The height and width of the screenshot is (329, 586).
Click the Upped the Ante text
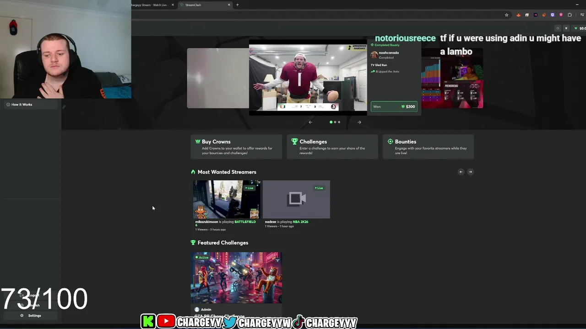point(387,71)
